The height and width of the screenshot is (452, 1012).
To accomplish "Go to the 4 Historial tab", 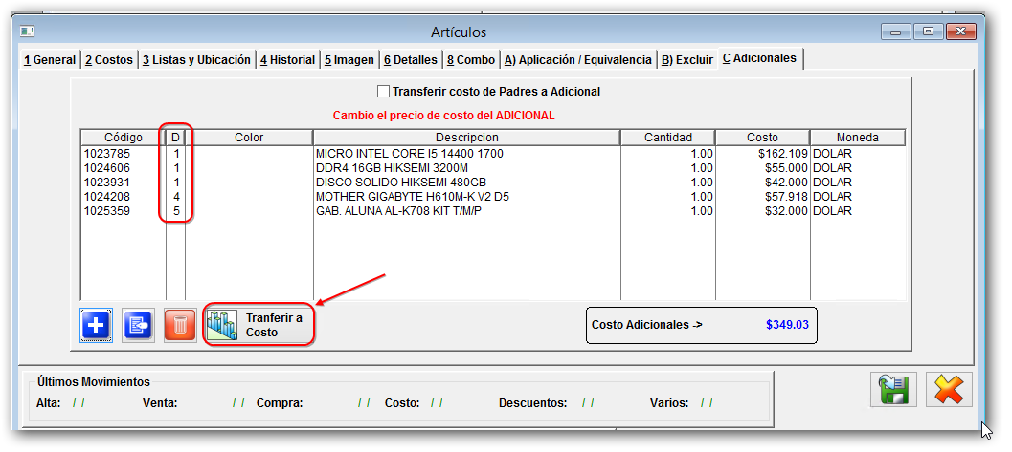I will coord(288,60).
